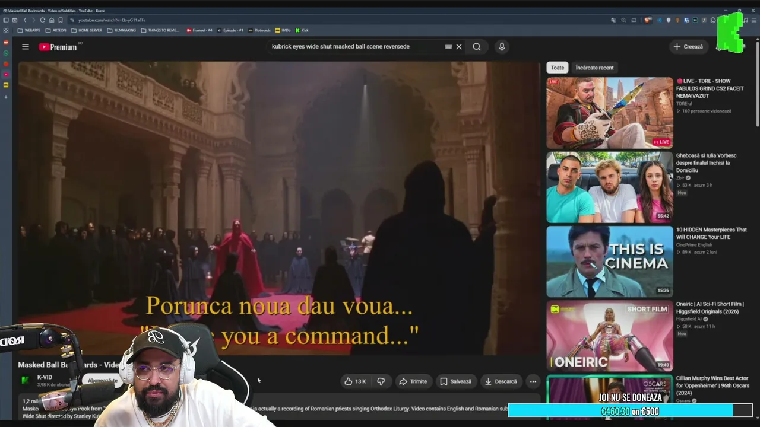Click the video player frame

pyautogui.click(x=279, y=208)
